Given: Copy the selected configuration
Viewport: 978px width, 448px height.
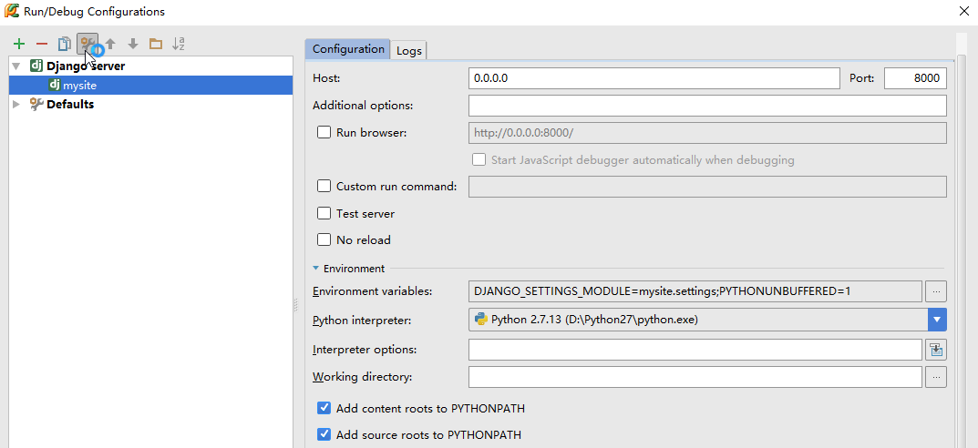Looking at the screenshot, I should pyautogui.click(x=64, y=44).
